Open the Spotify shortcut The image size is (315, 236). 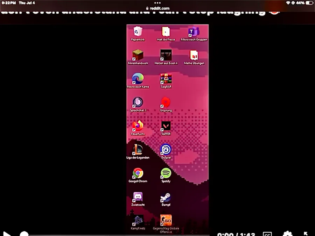[x=166, y=173]
